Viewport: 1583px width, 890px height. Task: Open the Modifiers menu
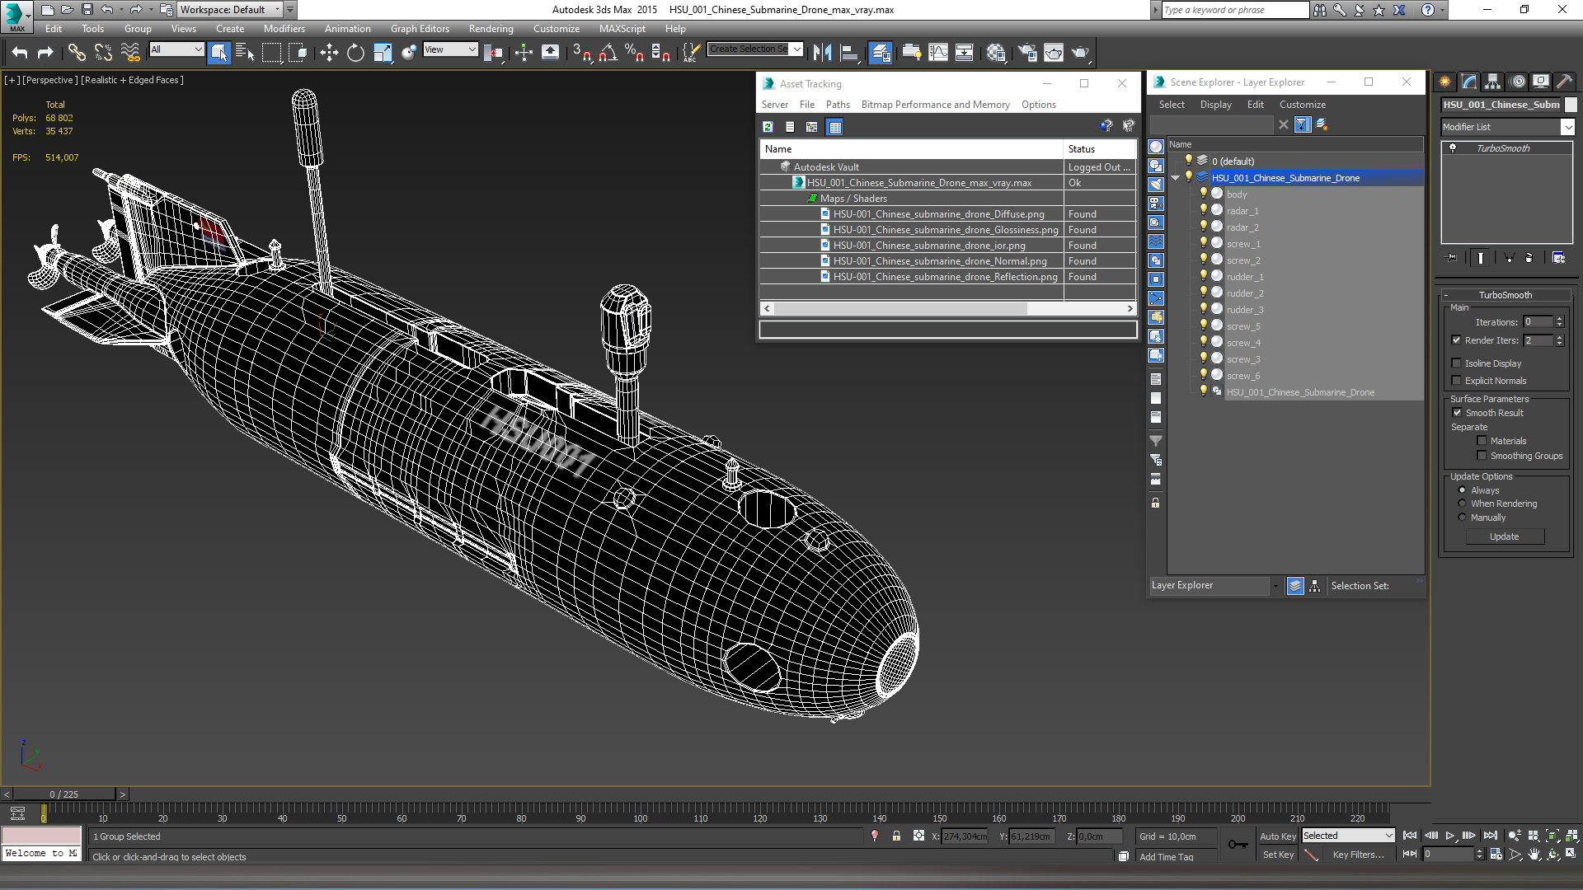coord(284,29)
